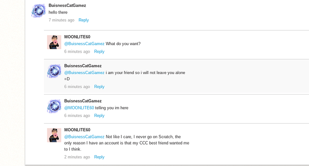Click the "7 minutes ago" timestamp
This screenshot has height=166, width=309.
pyautogui.click(x=61, y=20)
